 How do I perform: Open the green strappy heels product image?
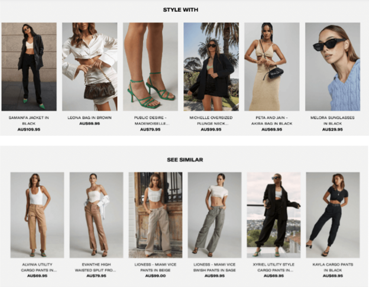150,67
